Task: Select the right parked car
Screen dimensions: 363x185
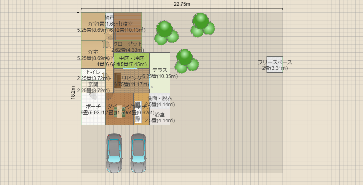Action: point(138,153)
